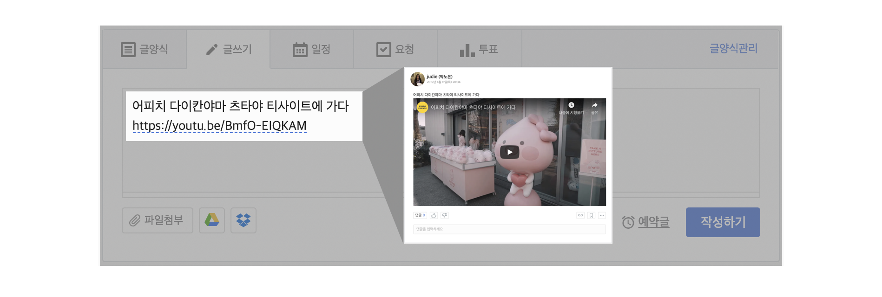Play the embedded YouTube video

tap(509, 152)
